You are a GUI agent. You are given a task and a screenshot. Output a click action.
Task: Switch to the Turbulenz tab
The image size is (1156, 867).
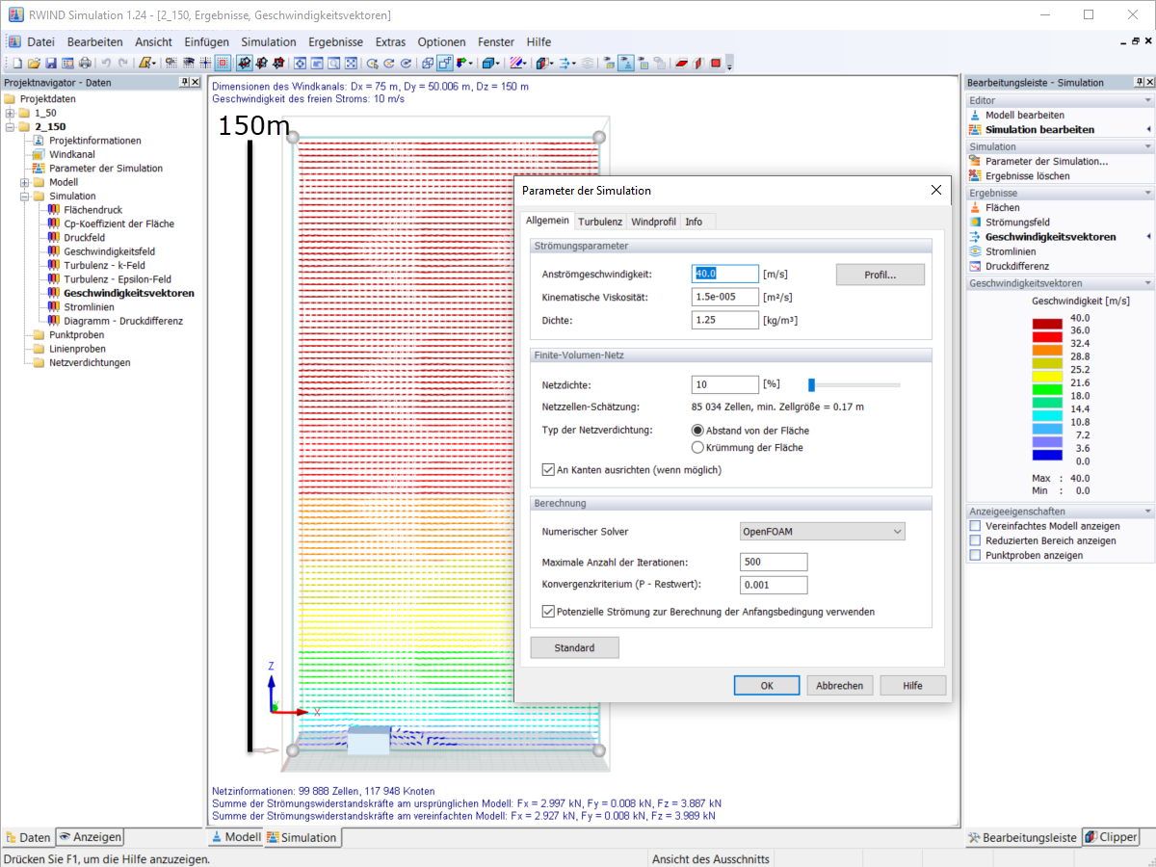pyautogui.click(x=600, y=222)
